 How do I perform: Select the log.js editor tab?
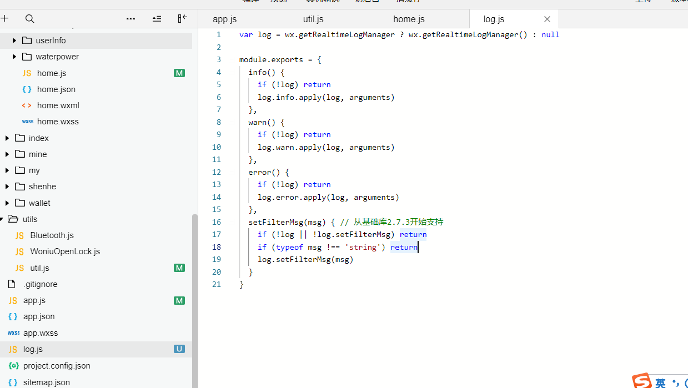(x=494, y=19)
